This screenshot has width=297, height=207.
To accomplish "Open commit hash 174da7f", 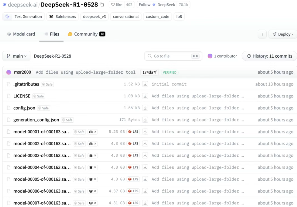I will click(x=149, y=72).
